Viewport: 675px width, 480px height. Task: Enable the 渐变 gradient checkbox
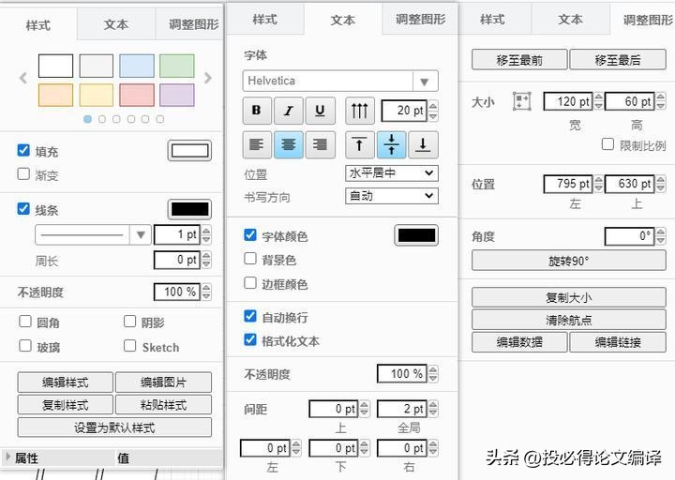[x=23, y=174]
